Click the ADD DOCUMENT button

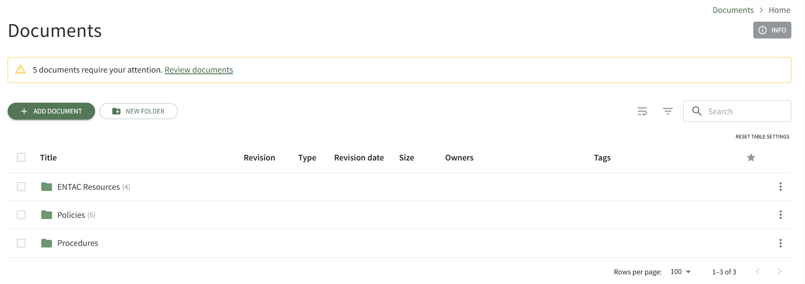51,111
